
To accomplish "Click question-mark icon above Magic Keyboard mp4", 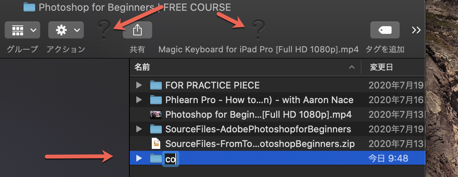I will 258,30.
